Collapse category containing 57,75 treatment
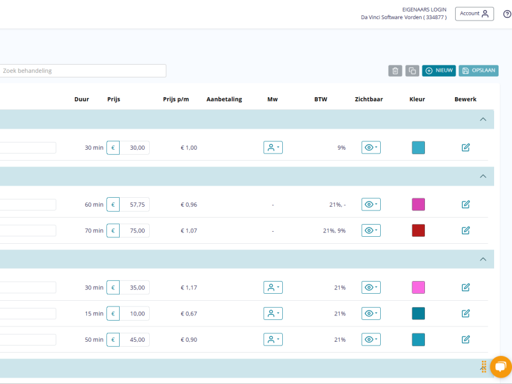This screenshot has height=384, width=512. pos(483,177)
